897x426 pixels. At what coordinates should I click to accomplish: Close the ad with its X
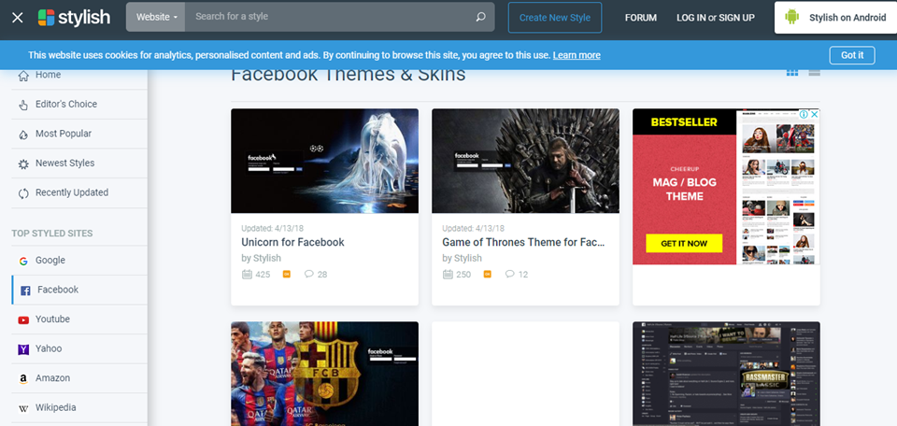point(815,114)
